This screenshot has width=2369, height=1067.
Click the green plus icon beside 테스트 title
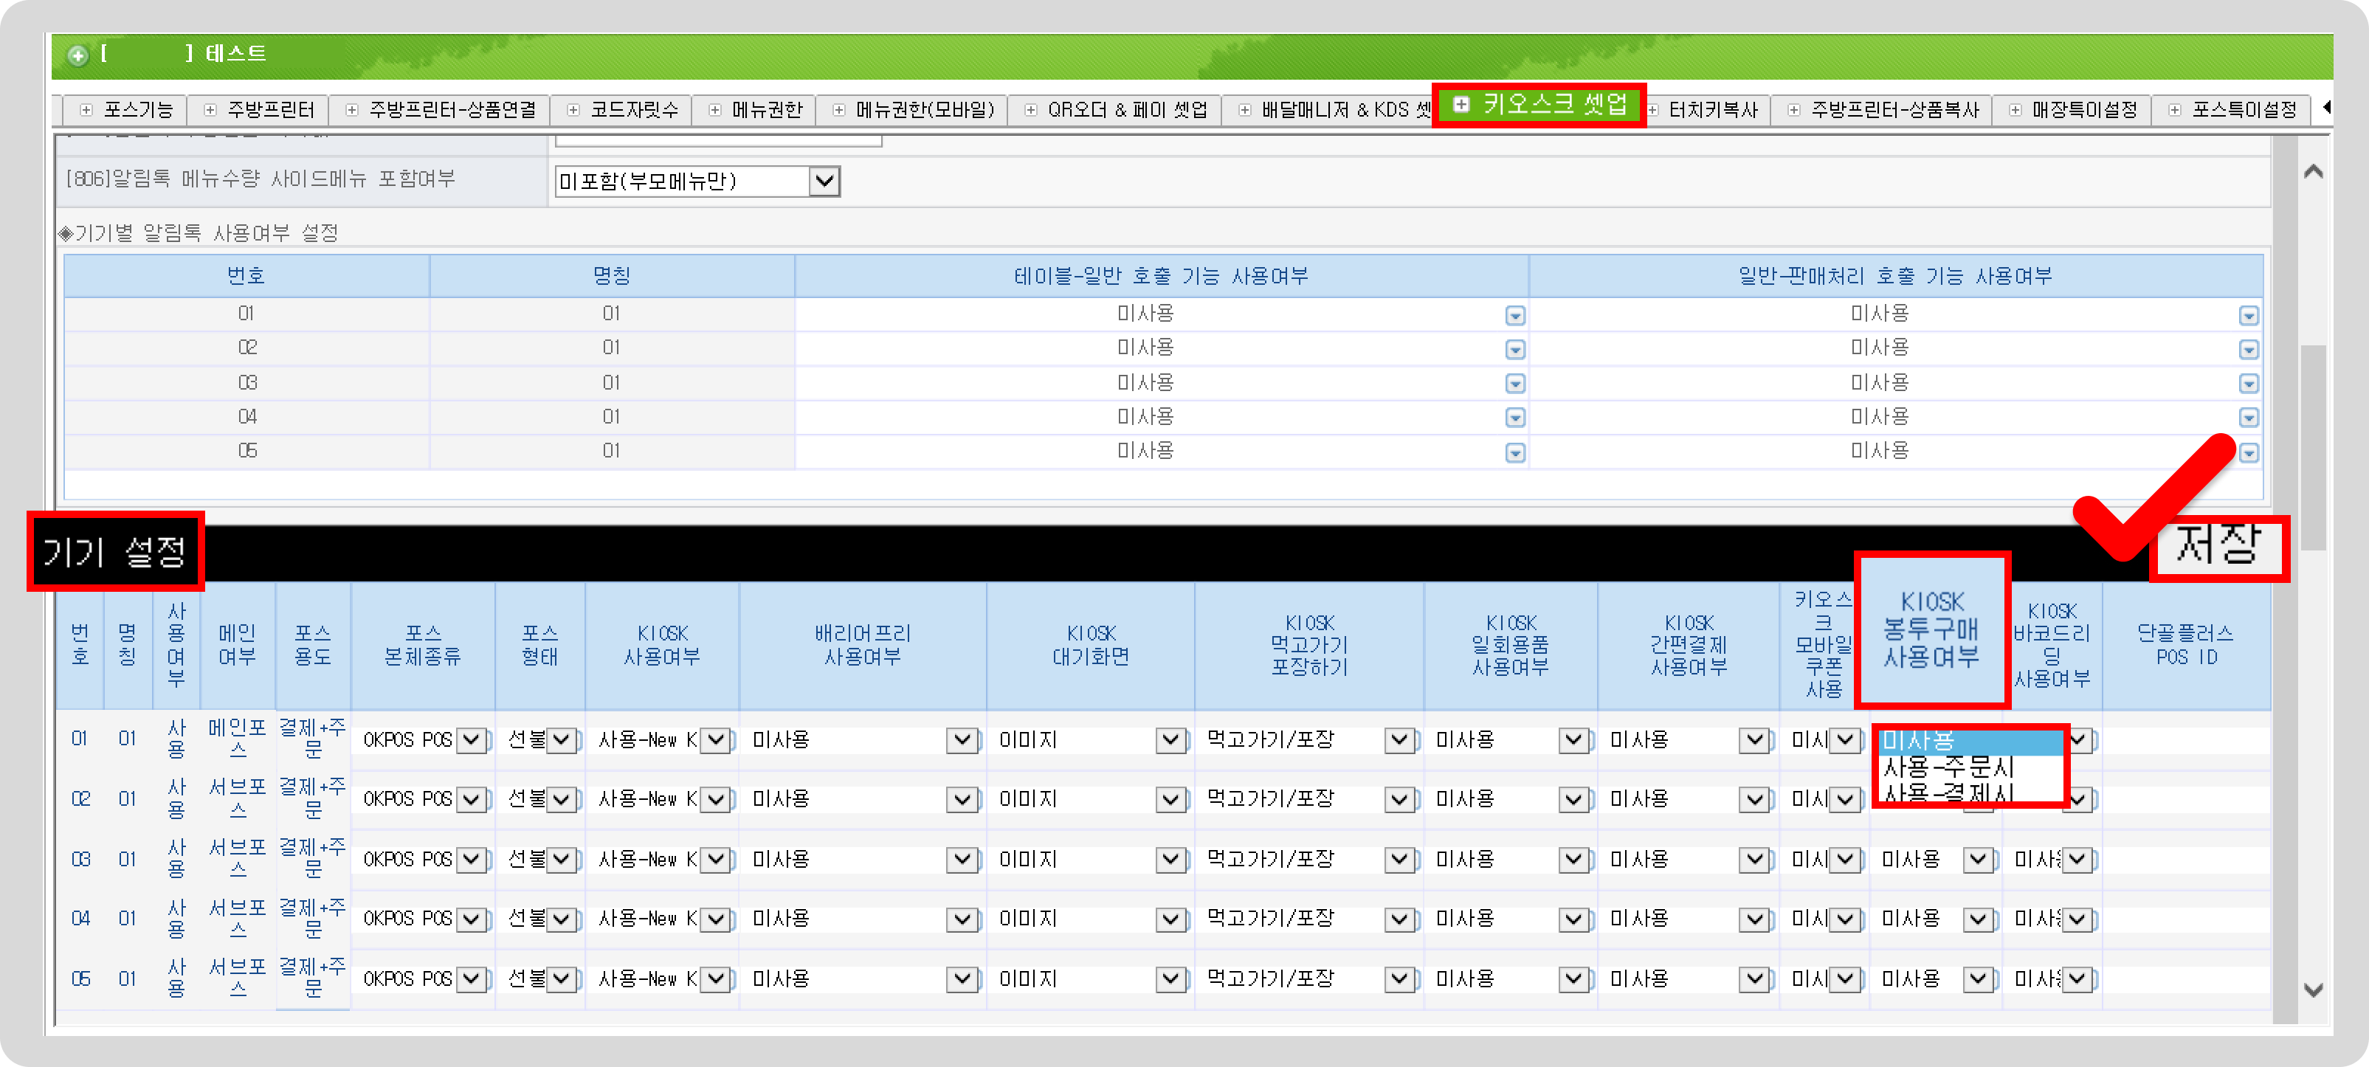point(78,55)
